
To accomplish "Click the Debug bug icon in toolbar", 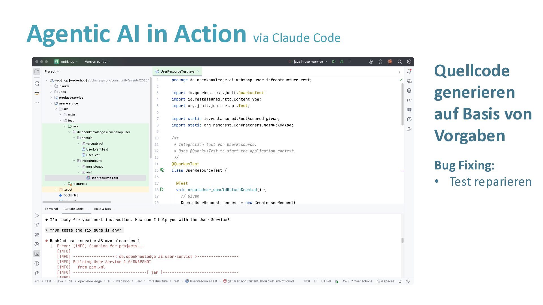I will [342, 62].
